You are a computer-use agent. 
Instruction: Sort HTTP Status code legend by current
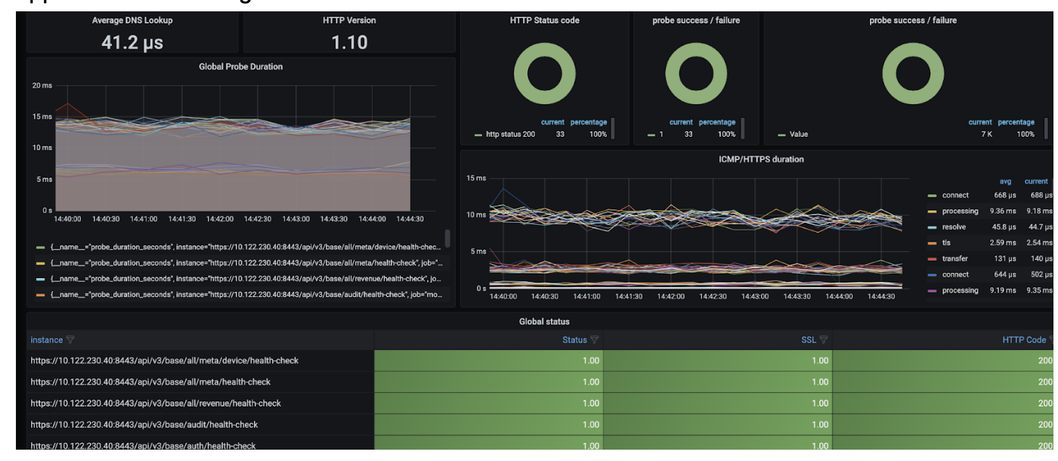tap(554, 122)
